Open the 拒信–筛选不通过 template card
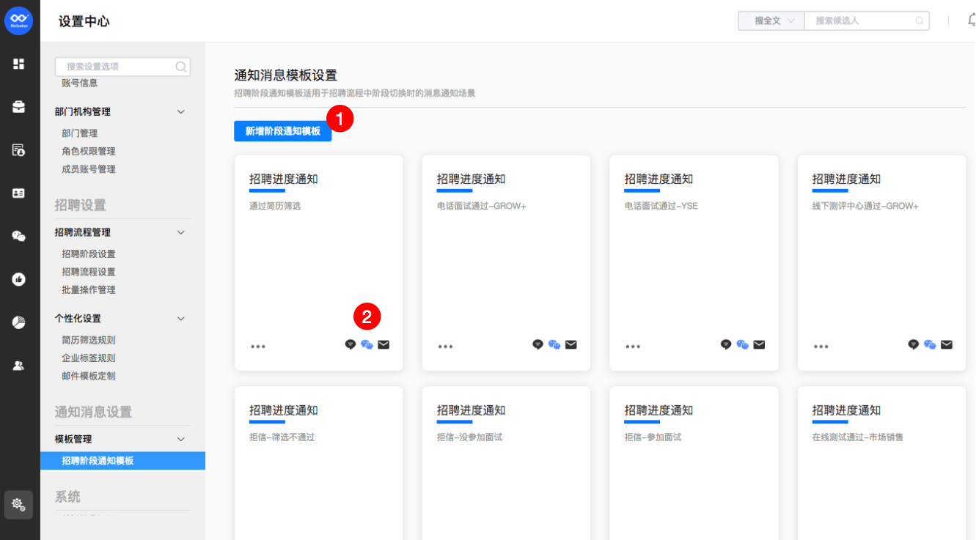 [x=318, y=463]
